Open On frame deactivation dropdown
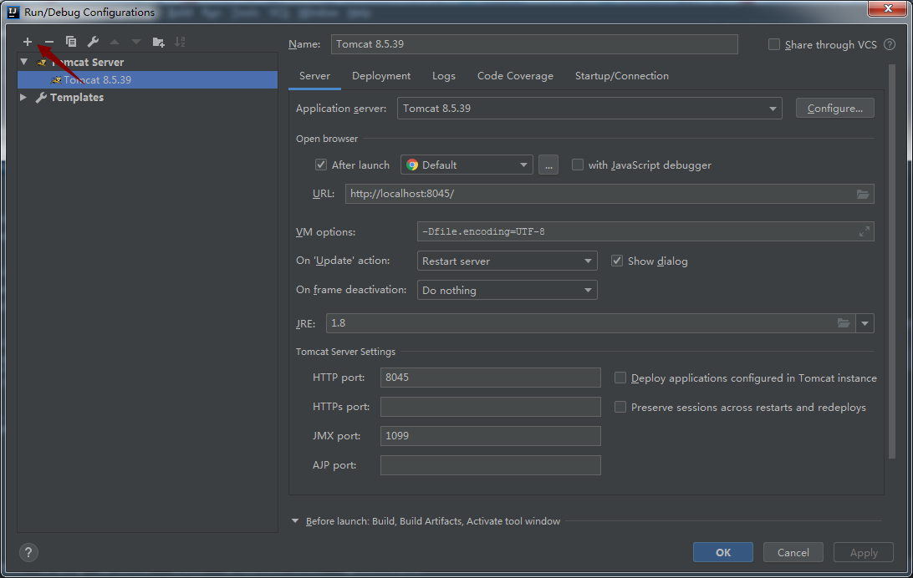 point(508,290)
